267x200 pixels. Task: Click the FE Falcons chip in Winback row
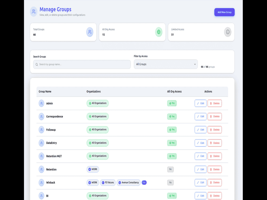(108, 182)
